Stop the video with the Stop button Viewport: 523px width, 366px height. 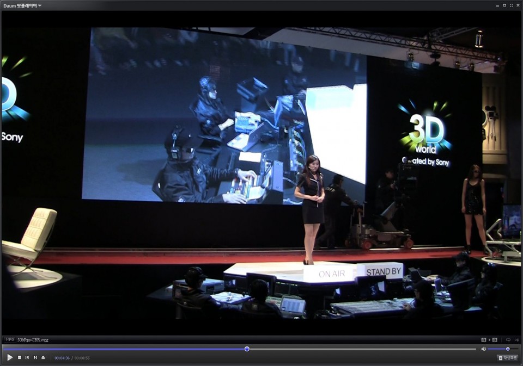(20, 357)
